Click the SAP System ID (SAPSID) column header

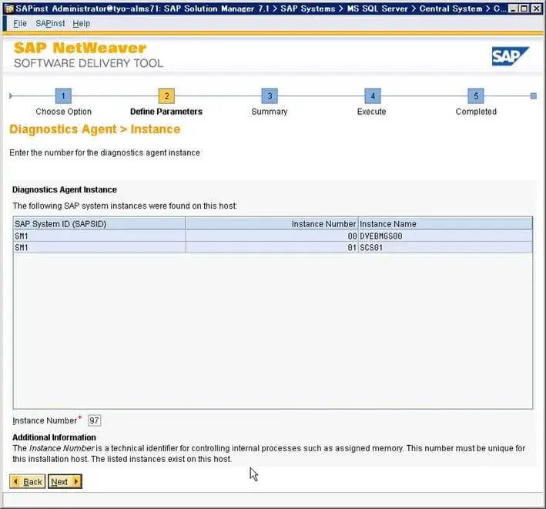pyautogui.click(x=99, y=223)
